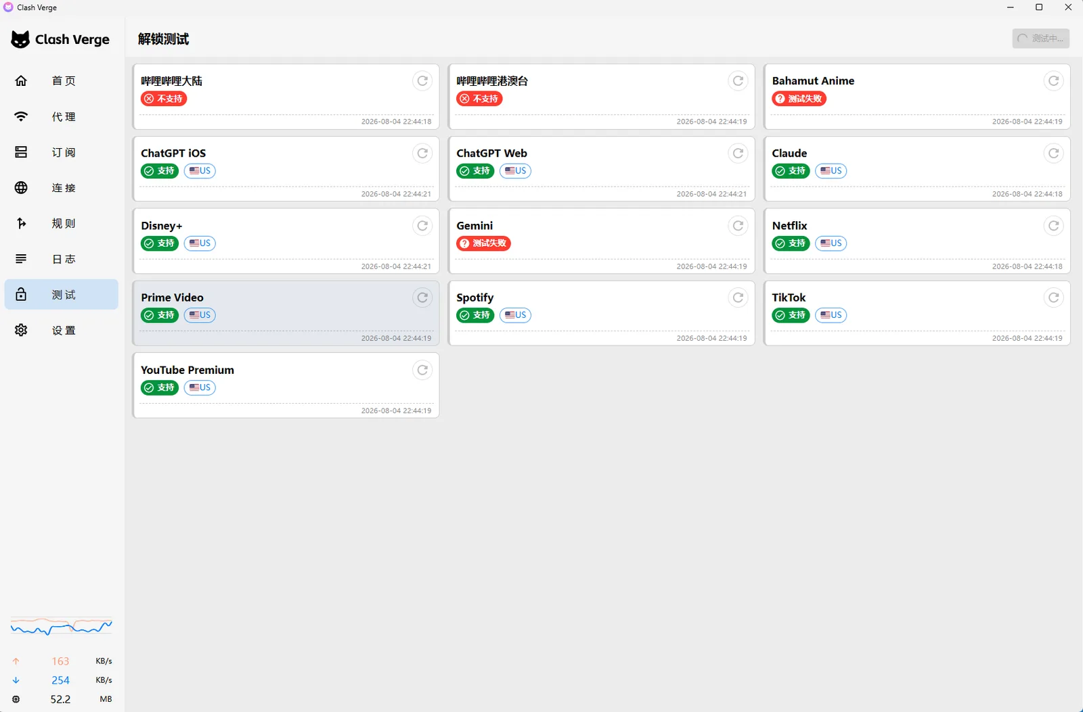1083x712 pixels.
Task: Retest the Netflix unlock status
Action: pos(1054,226)
